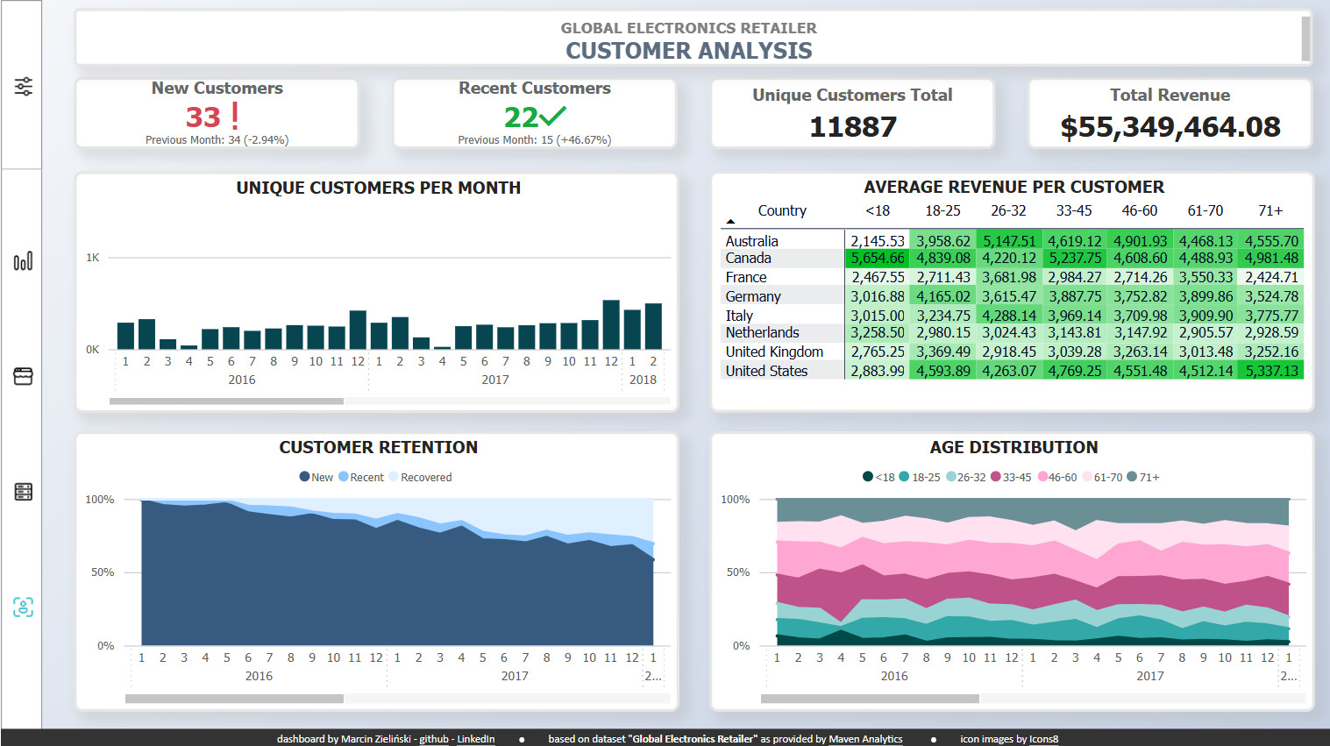
Task: Toggle the New legend item in Customer Retention
Action: coord(316,477)
